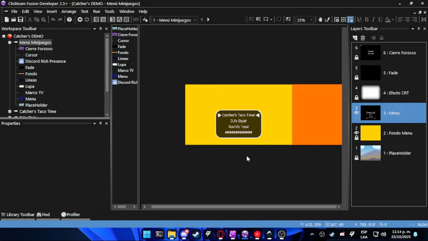Viewport: 428px width, 241px height.
Task: Hide the 3 : Menu layer eye
Action: point(357,113)
